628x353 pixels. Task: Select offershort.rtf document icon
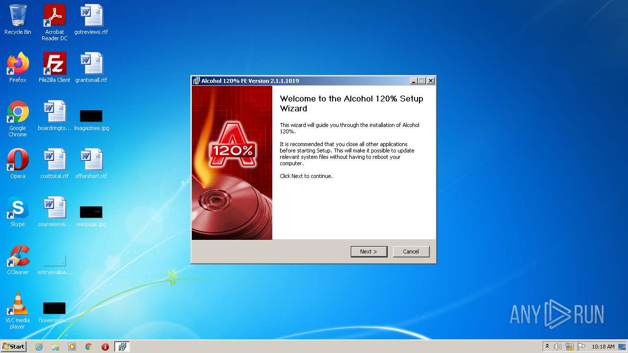[x=91, y=164]
